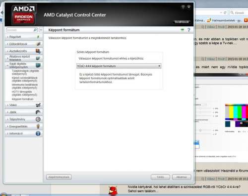
Task: Click the 'Színes képpont formátum' group label
Action: (93, 52)
